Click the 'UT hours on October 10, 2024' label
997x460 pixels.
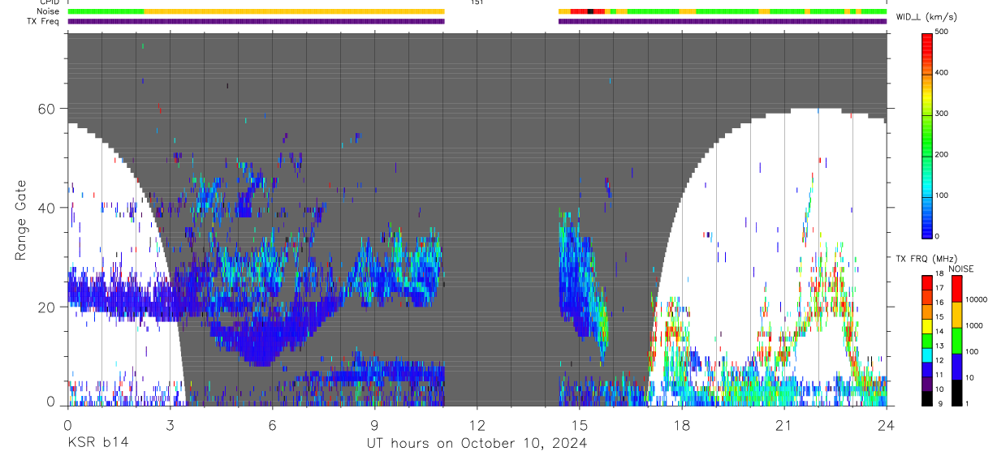point(476,443)
